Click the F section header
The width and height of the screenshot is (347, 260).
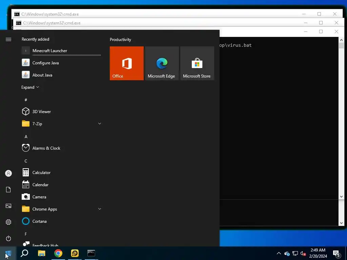(x=26, y=234)
